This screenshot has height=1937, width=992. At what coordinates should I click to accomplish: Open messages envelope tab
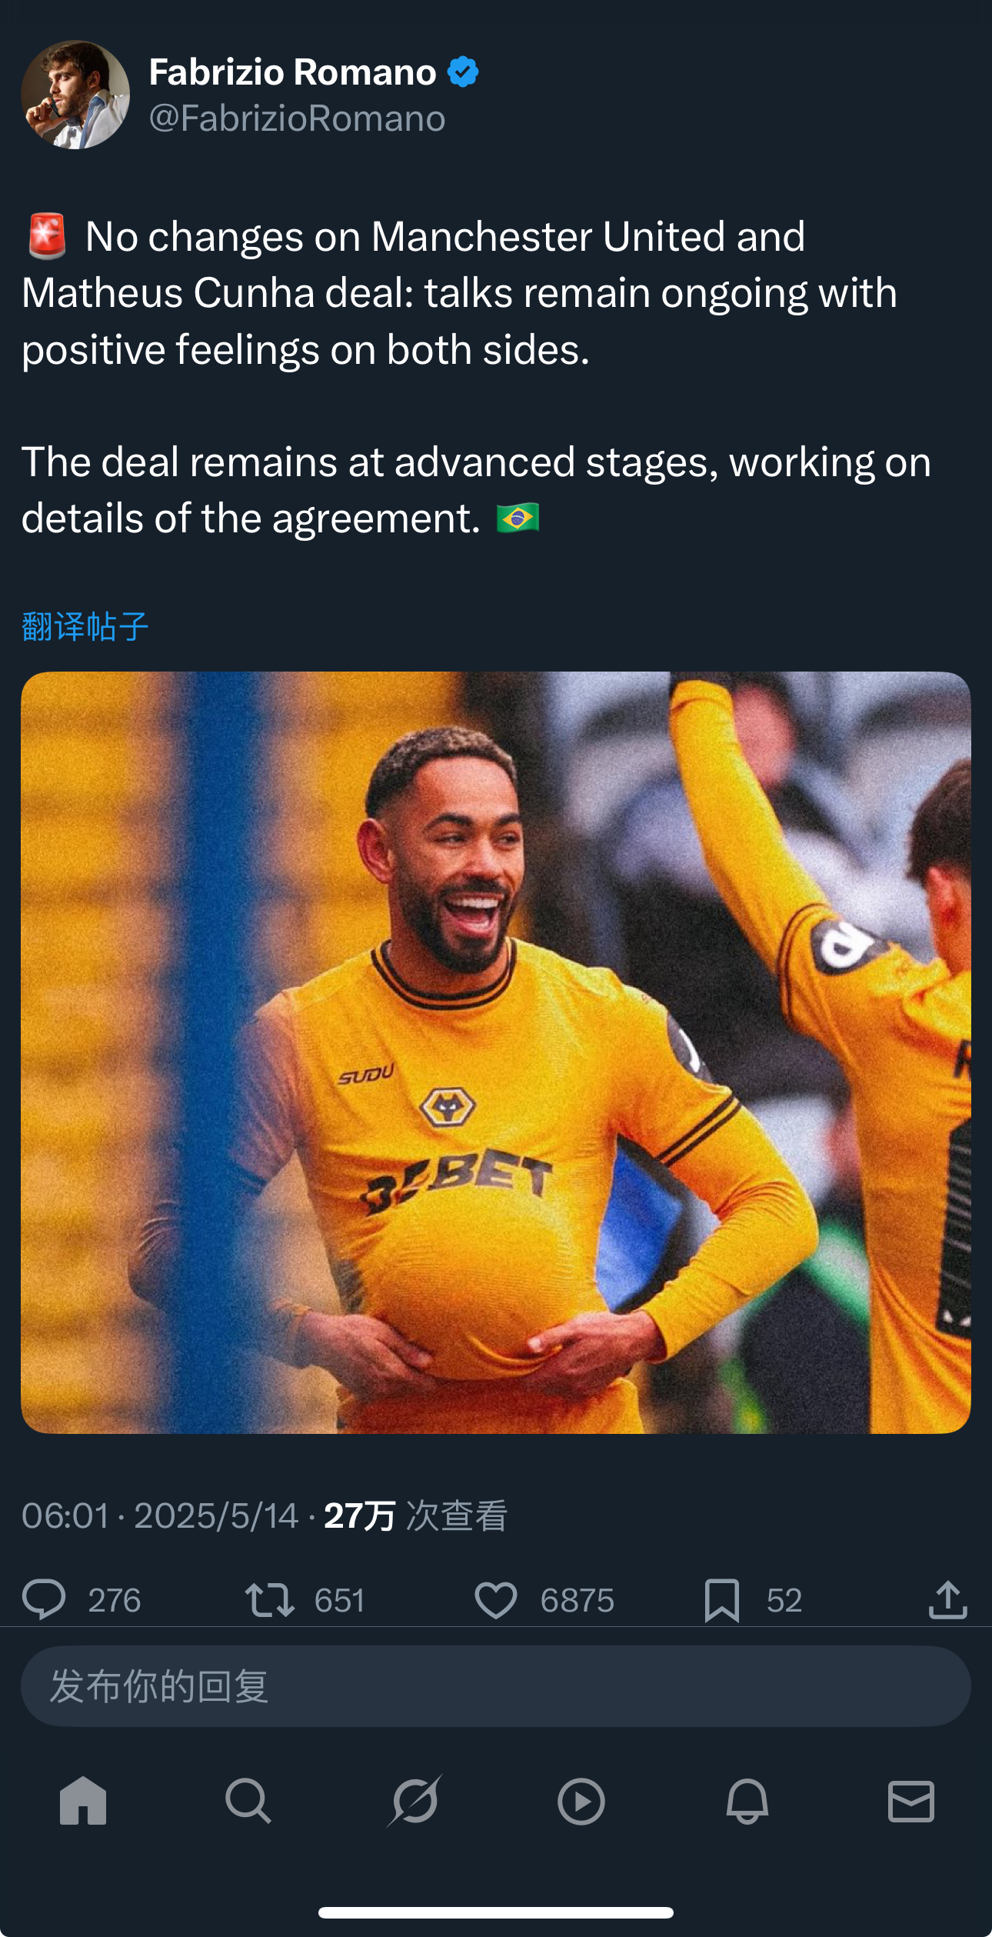coord(911,1801)
